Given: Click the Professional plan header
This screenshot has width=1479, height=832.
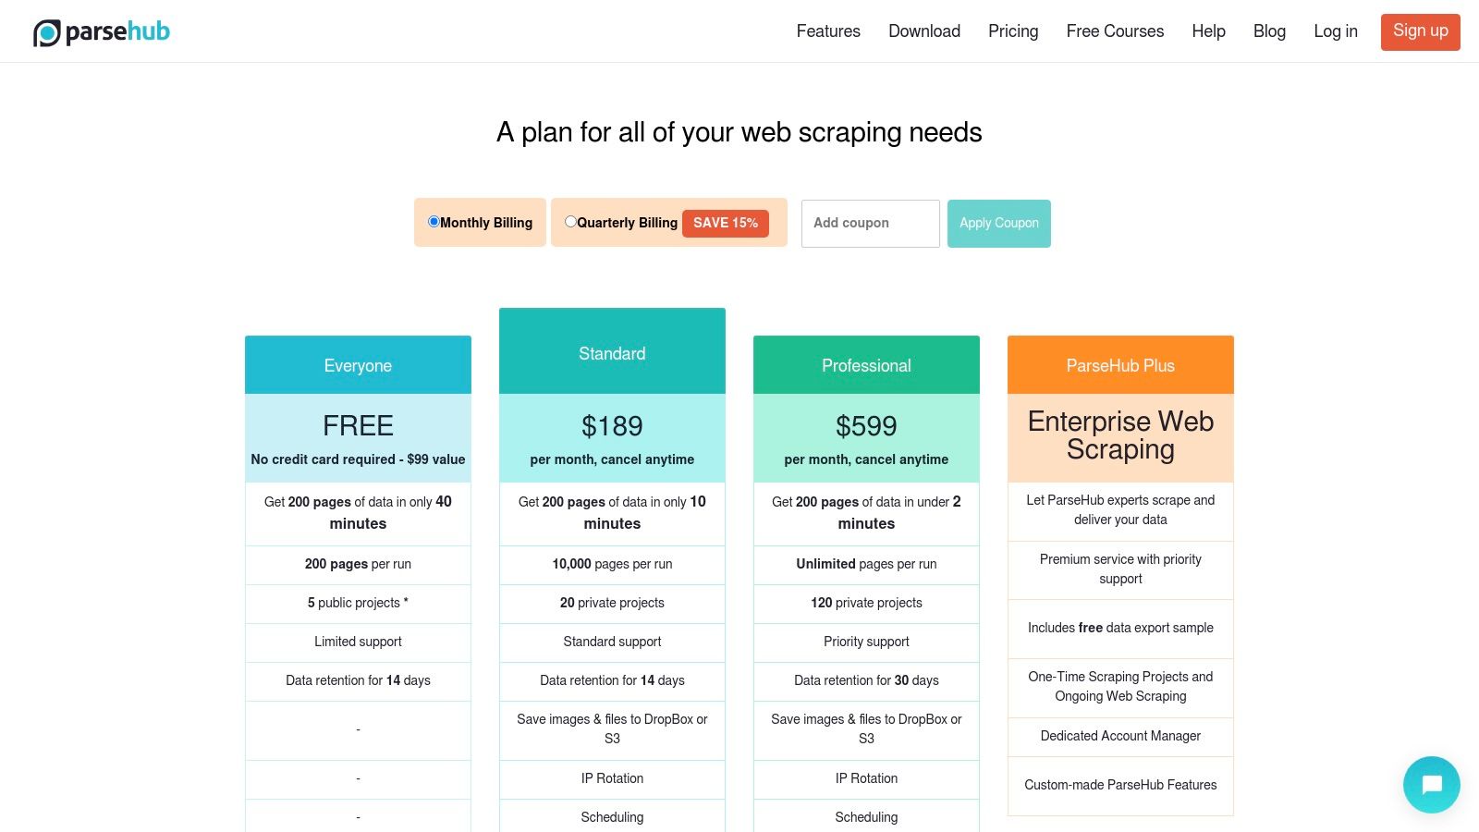Looking at the screenshot, I should click(x=866, y=365).
